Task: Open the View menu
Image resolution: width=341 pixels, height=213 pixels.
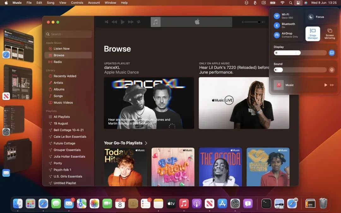Action: pos(63,3)
